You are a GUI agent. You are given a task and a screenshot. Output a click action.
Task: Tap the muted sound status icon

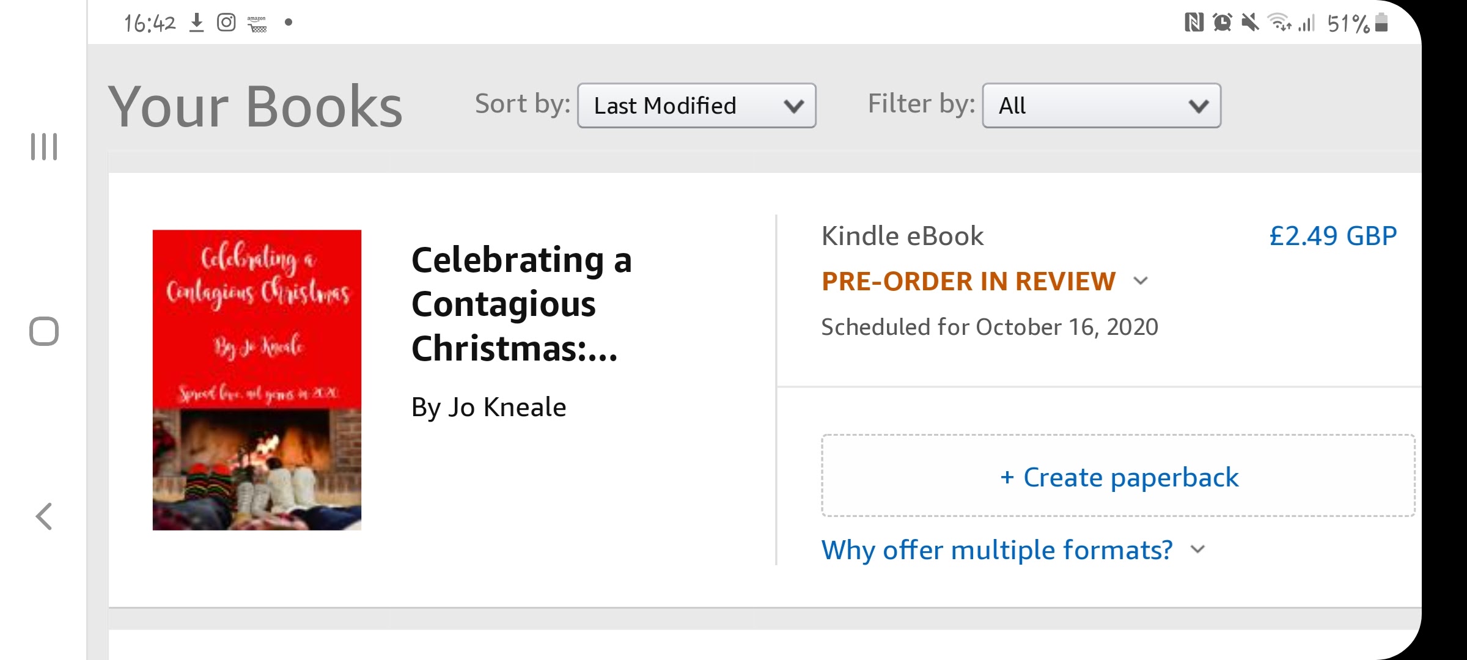click(x=1250, y=23)
